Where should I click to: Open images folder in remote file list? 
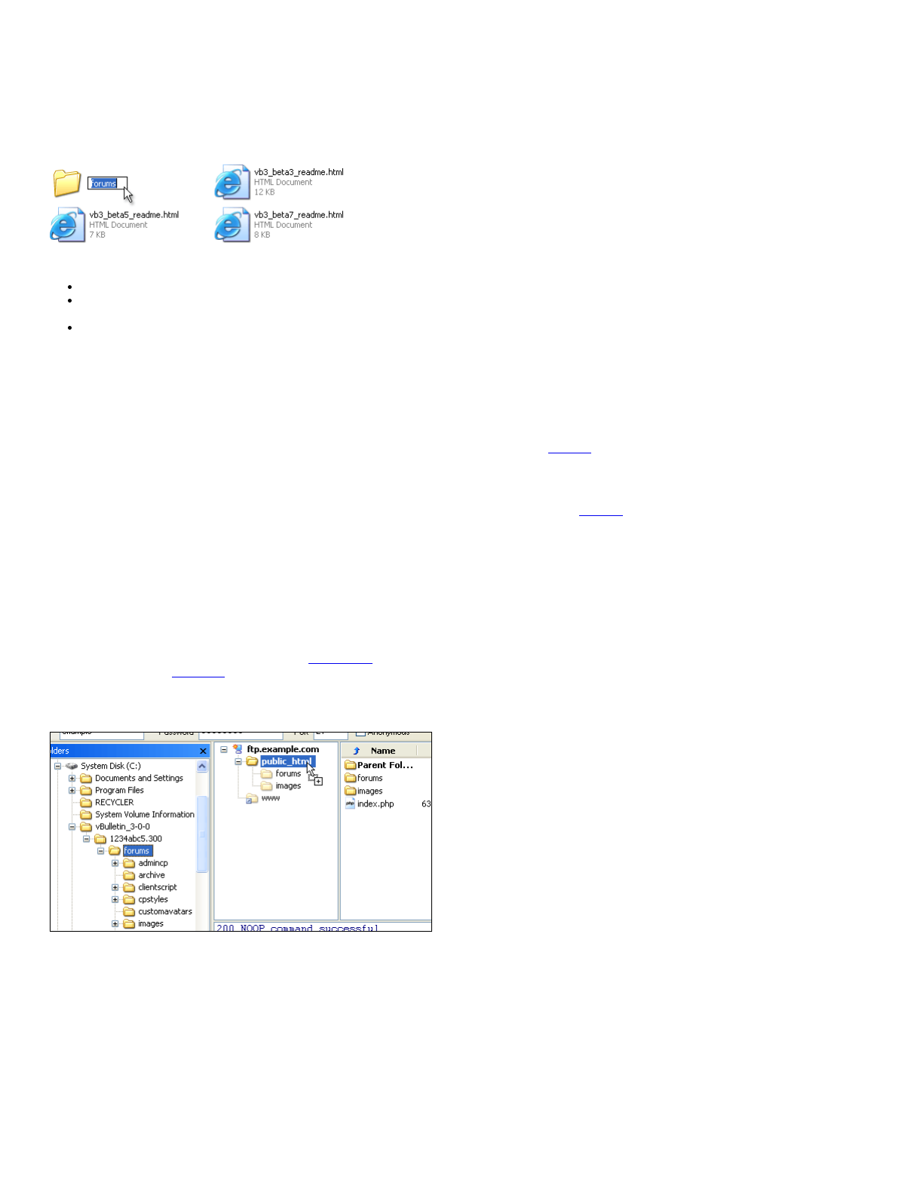(363, 791)
